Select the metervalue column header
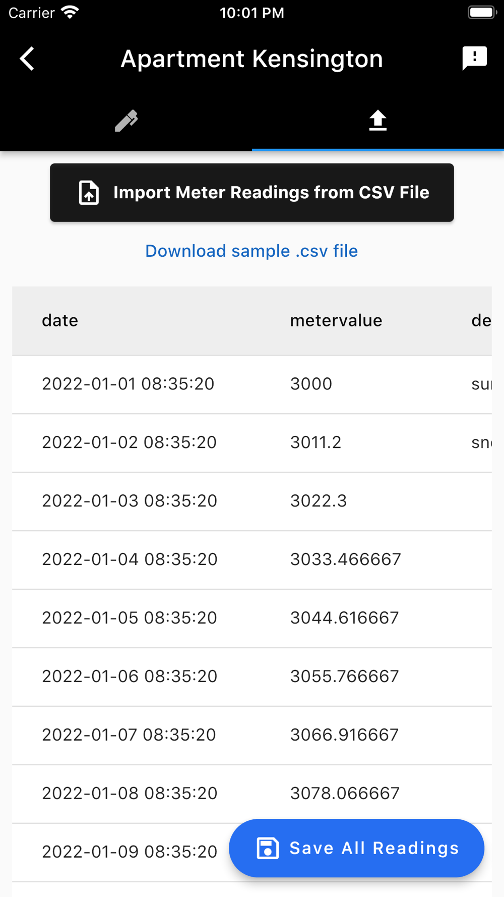This screenshot has width=504, height=897. coord(336,320)
